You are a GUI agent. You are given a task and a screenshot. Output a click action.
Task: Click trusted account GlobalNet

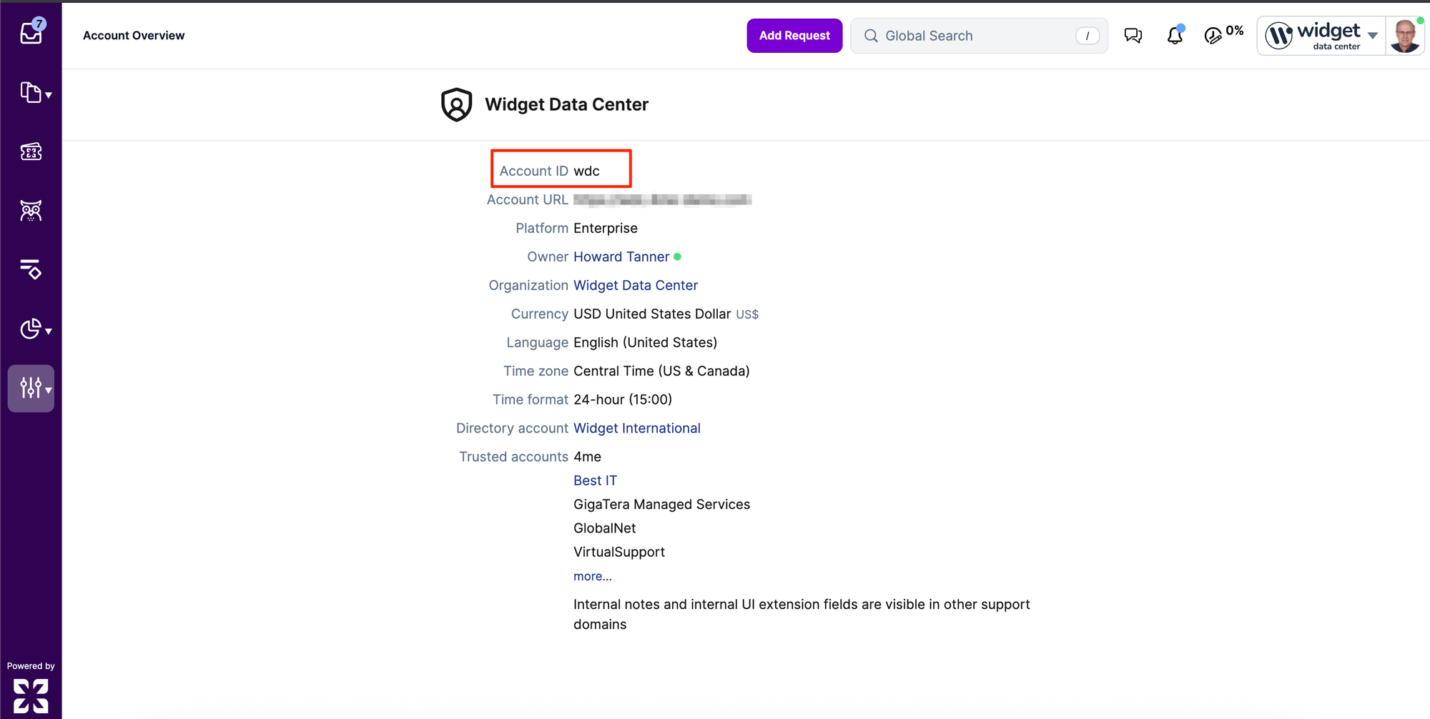coord(604,528)
